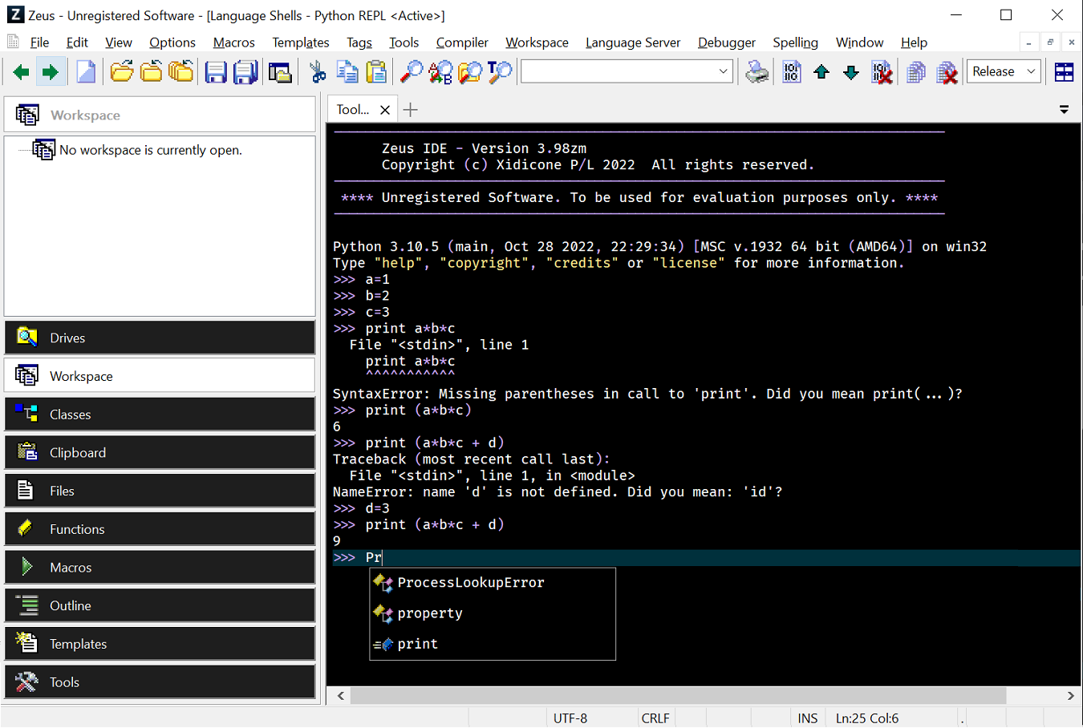This screenshot has height=728, width=1083.
Task: Open the Files sidebar panel
Action: (160, 491)
